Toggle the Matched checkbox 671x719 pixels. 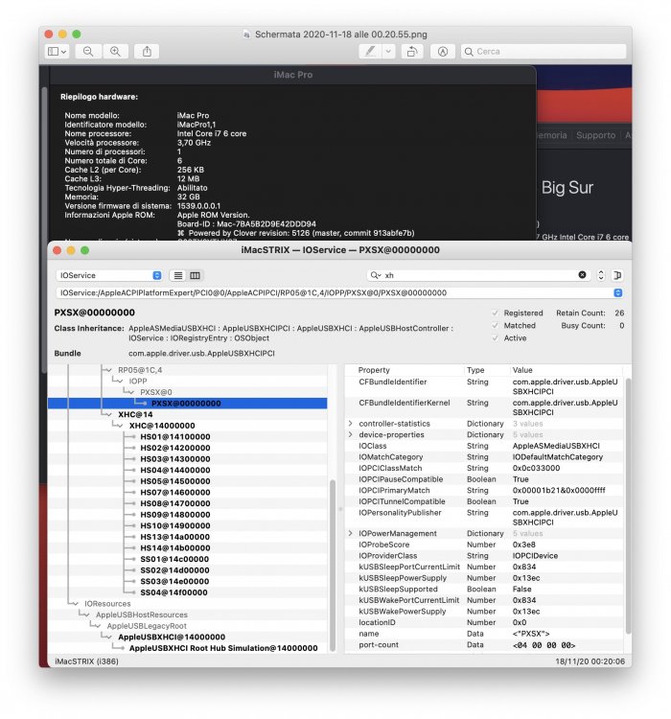[x=496, y=326]
